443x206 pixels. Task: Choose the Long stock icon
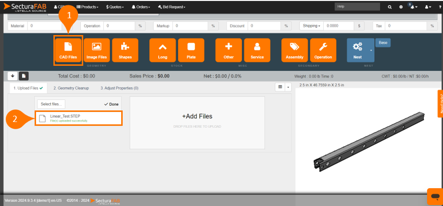coord(162,51)
